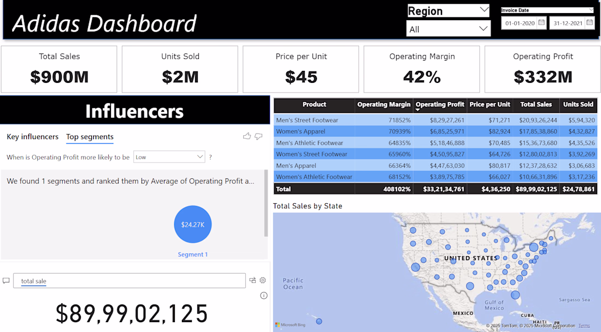Expand the Invoice Date slicer chevron
The width and height of the screenshot is (601, 332).
(x=591, y=10)
